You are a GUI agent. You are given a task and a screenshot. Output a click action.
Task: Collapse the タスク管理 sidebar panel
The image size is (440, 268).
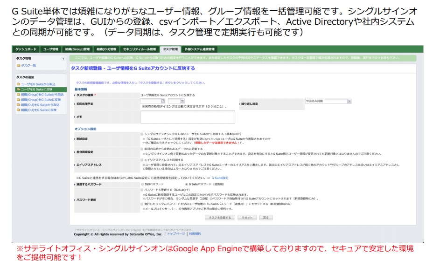pos(63,59)
